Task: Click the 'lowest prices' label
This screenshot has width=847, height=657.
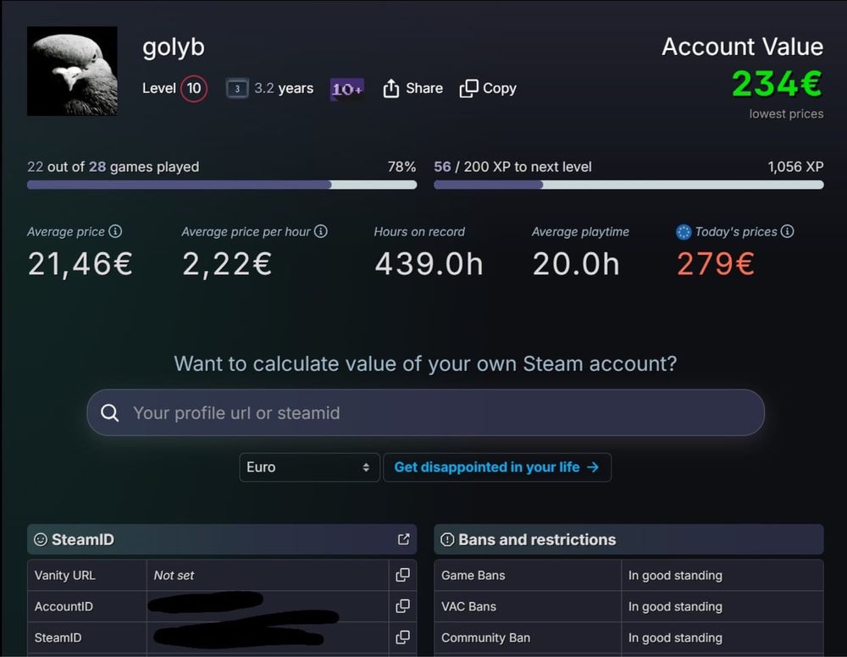Action: (x=786, y=114)
